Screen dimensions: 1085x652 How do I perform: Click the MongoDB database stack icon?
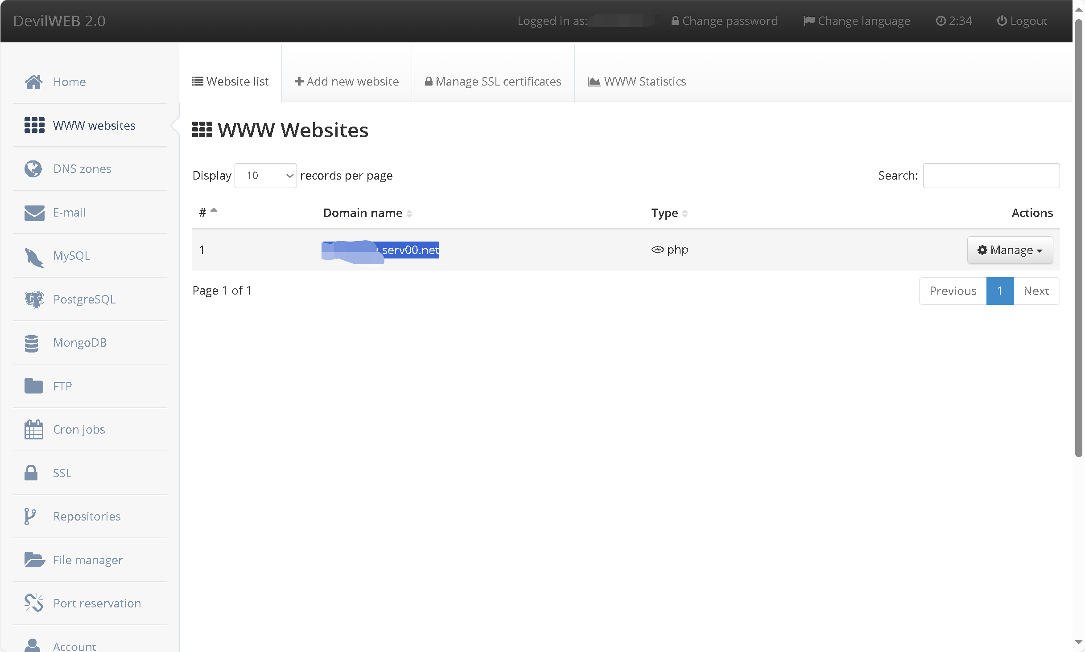[32, 343]
